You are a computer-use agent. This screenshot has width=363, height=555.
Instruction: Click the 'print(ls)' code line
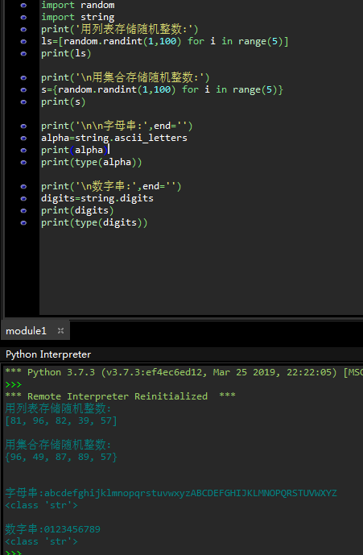66,53
